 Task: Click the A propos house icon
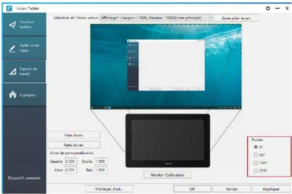coord(13,95)
